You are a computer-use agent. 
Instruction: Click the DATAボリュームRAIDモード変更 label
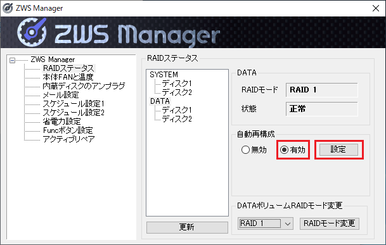point(290,205)
